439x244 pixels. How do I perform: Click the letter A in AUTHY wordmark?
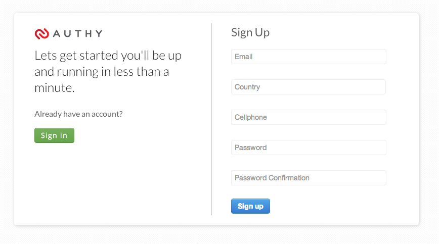pyautogui.click(x=57, y=34)
